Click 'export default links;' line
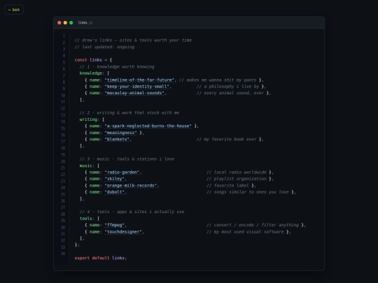 coord(101,258)
